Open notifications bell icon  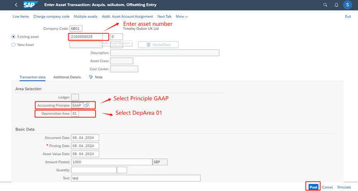336,5
